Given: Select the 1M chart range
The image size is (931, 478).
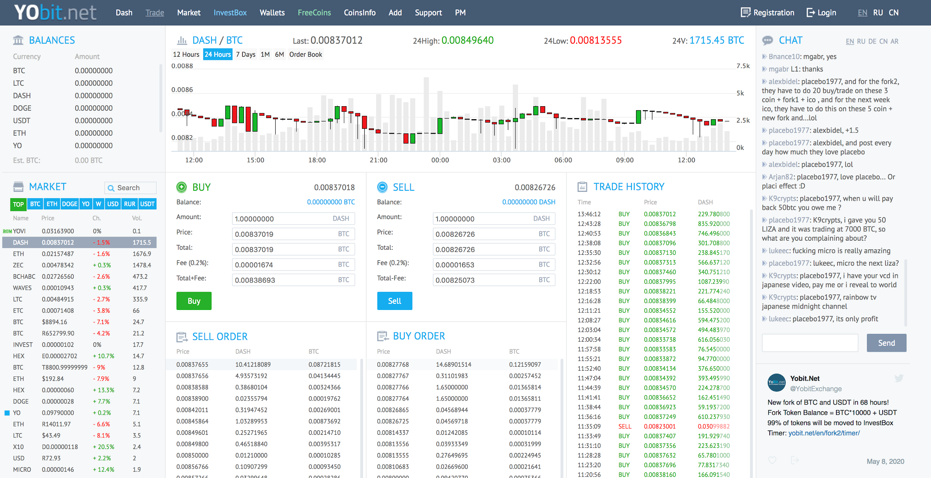Looking at the screenshot, I should pyautogui.click(x=265, y=54).
